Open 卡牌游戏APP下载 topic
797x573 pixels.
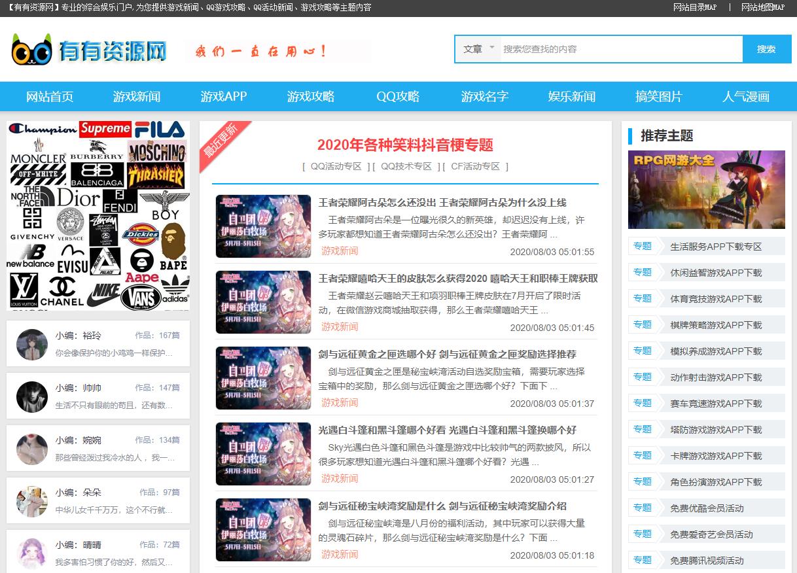pyautogui.click(x=717, y=456)
